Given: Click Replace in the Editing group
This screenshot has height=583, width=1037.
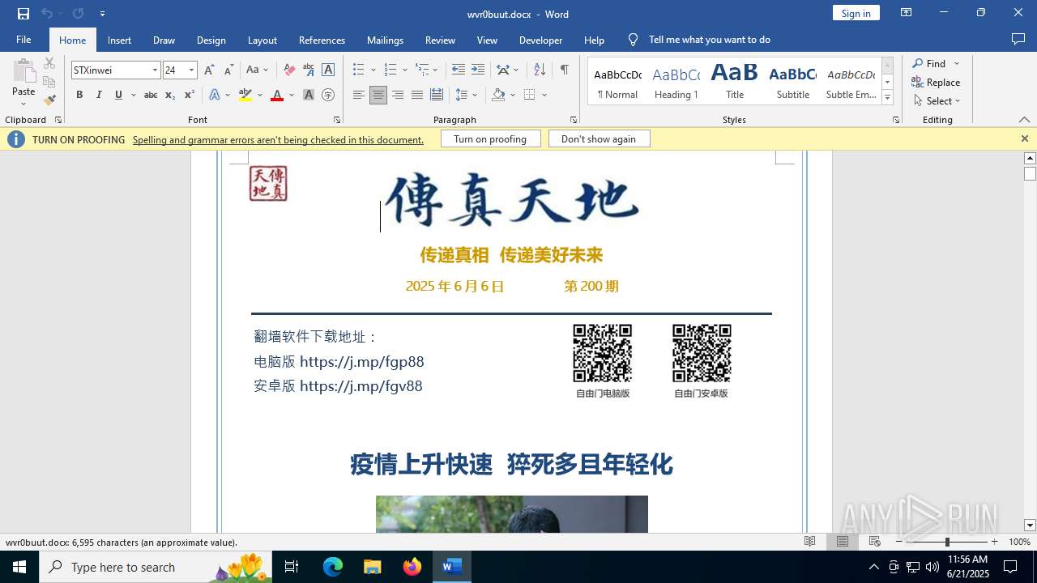Looking at the screenshot, I should click(x=936, y=82).
